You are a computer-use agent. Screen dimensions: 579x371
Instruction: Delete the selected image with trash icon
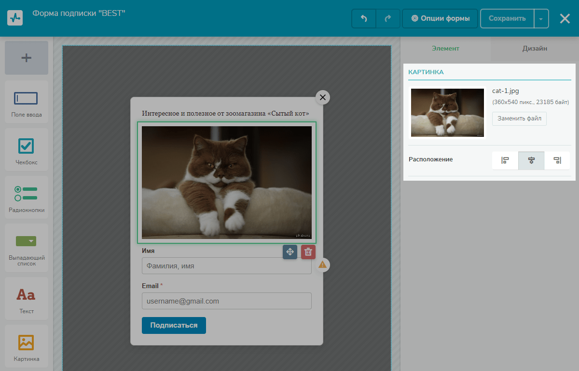coord(308,252)
